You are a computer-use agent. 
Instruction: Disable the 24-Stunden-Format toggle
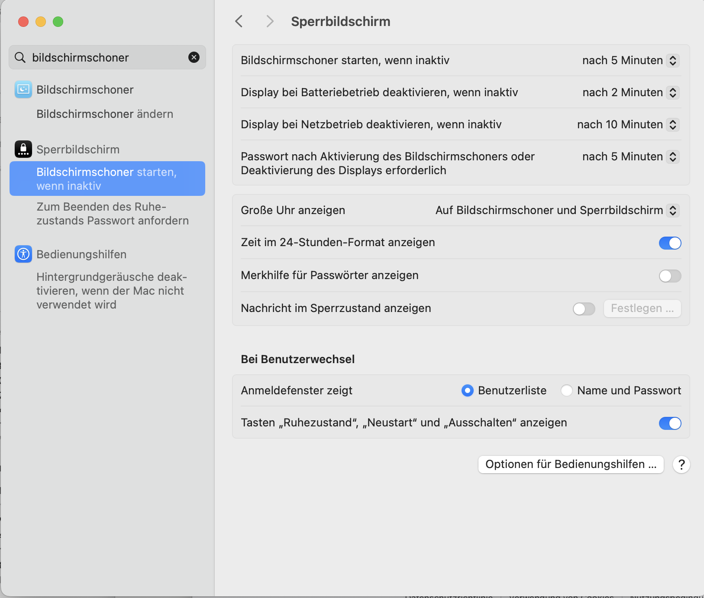click(x=670, y=243)
